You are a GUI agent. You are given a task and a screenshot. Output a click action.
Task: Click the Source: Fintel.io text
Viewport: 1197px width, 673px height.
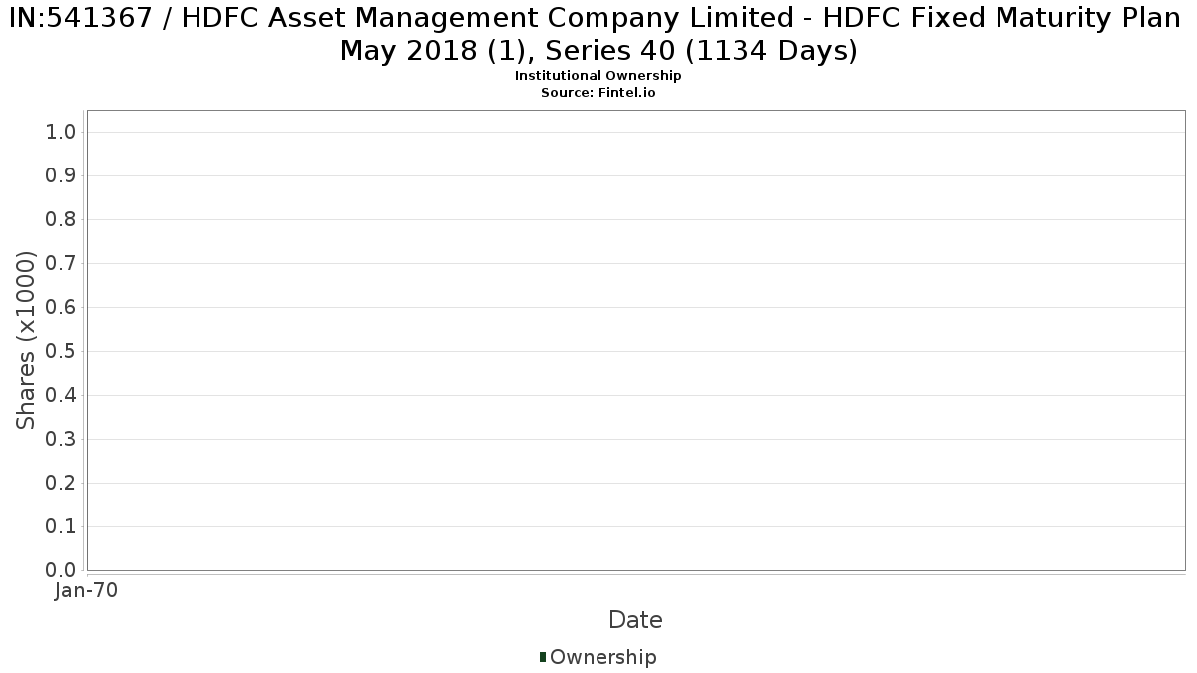598,92
